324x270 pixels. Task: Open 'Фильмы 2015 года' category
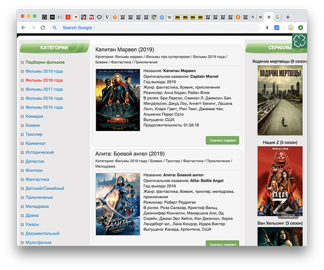pos(44,107)
